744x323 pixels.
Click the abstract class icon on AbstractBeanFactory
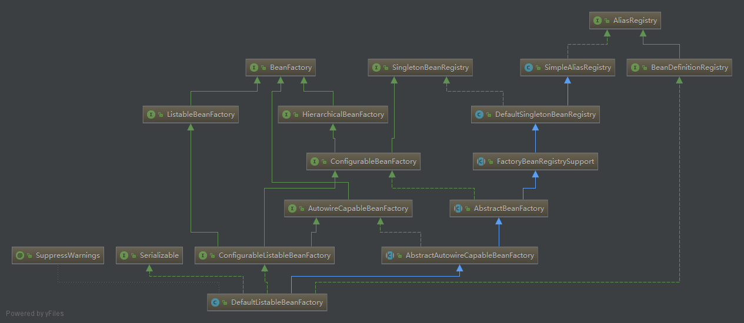(x=458, y=208)
